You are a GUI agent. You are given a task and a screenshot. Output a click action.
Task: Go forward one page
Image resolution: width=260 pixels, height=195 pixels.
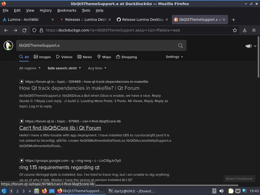15,30
